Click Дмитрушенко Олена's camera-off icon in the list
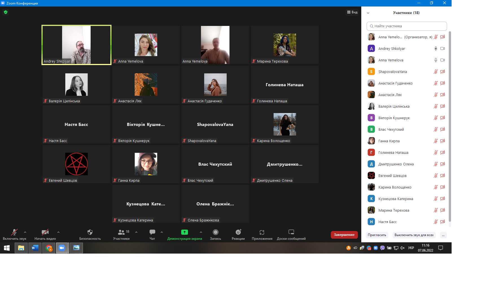This screenshot has width=477, height=284. (x=443, y=164)
